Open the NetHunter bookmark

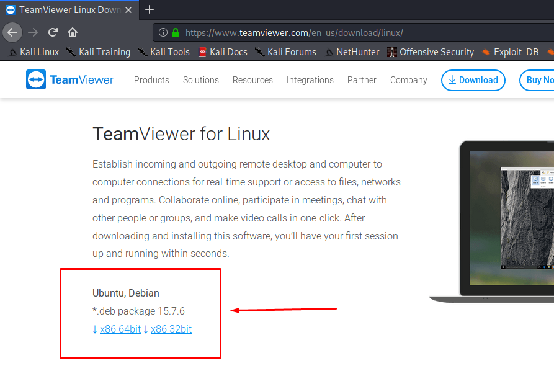tap(352, 52)
